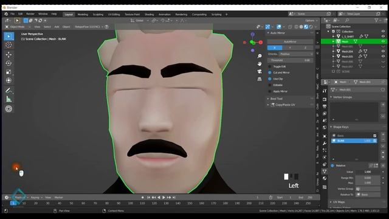Switch to the Shading workspace tab
Viewport: 389px width, 219px height.
tap(149, 15)
